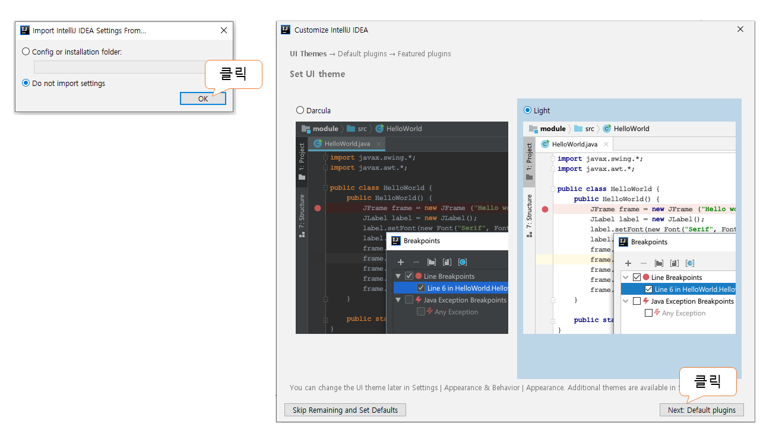Collapse Line Breakpoints tree arrow in Light preview
This screenshot has width=760, height=427.
pos(626,278)
